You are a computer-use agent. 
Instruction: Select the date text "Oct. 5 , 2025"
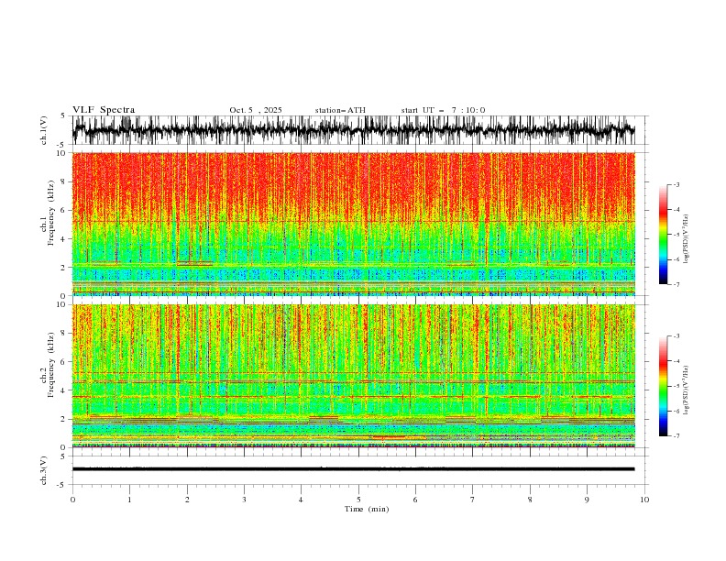pos(256,110)
